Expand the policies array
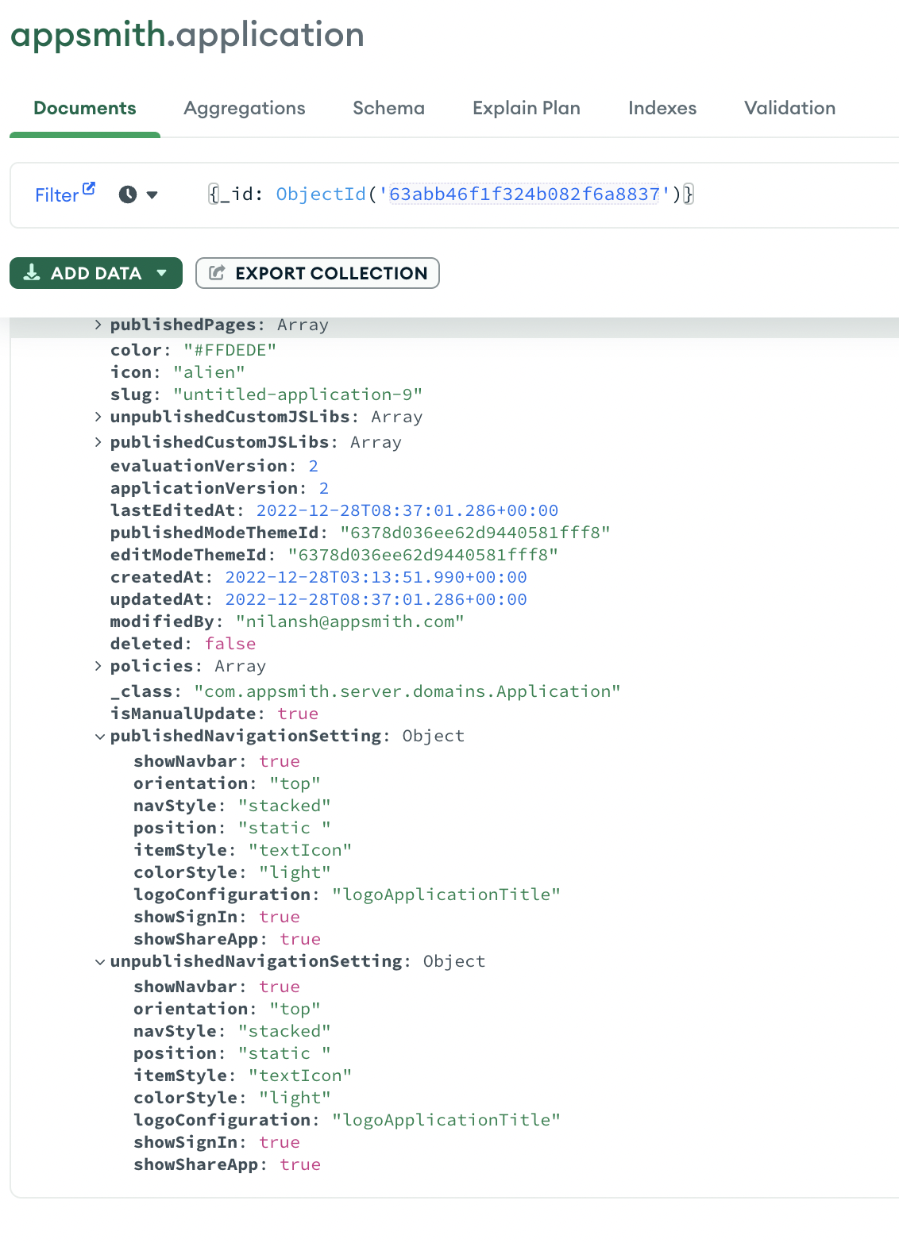Image resolution: width=899 pixels, height=1243 pixels. 98,666
